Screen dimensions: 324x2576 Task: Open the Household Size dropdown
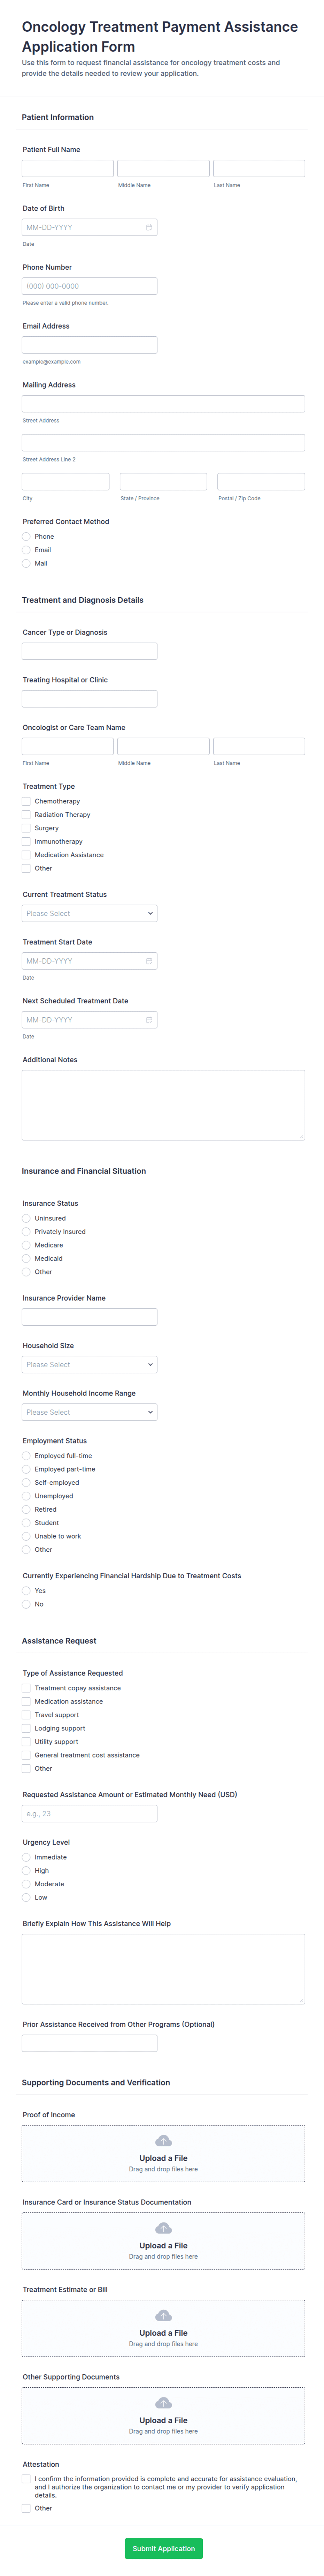click(x=89, y=1365)
